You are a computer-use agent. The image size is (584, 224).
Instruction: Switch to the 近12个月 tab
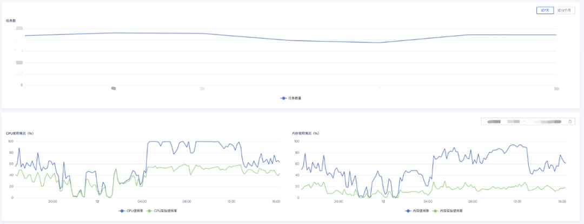[x=563, y=10]
